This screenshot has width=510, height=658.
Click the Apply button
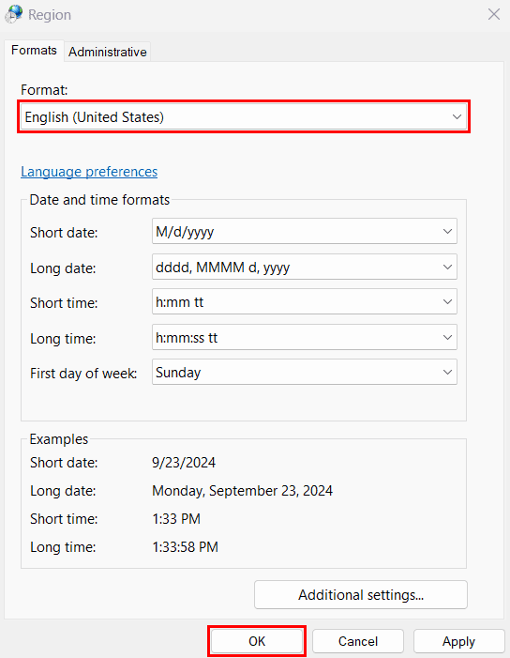click(458, 641)
